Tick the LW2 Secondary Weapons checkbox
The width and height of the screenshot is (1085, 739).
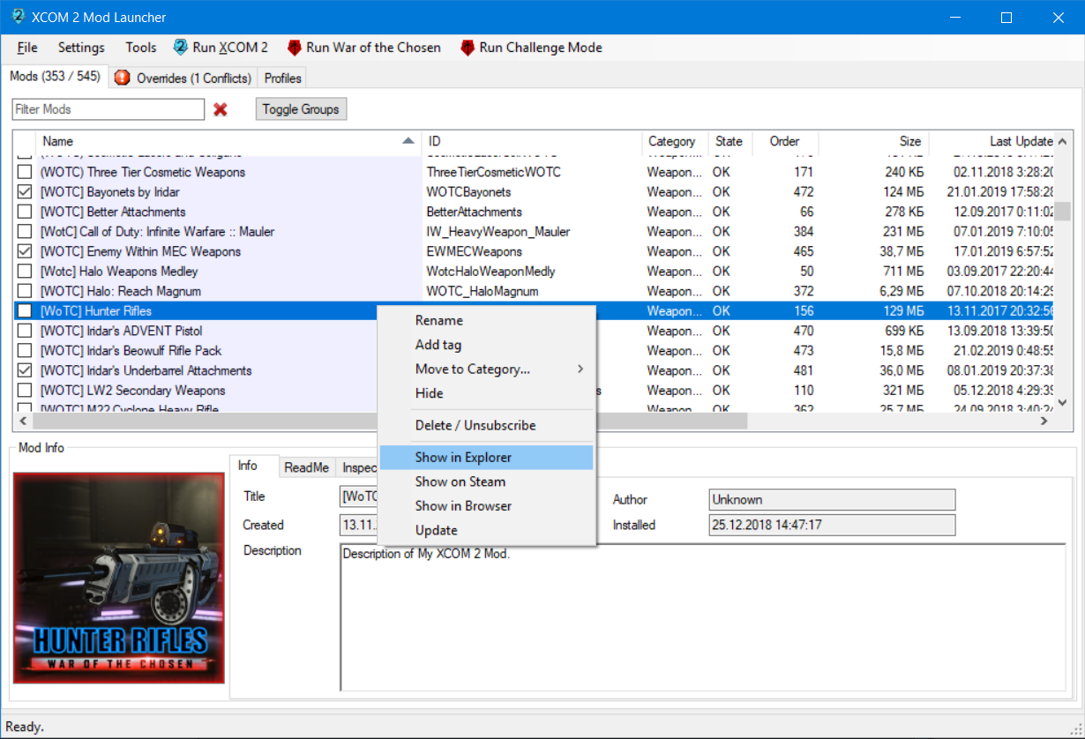25,391
